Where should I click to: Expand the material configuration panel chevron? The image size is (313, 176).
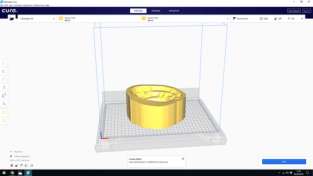click(228, 19)
